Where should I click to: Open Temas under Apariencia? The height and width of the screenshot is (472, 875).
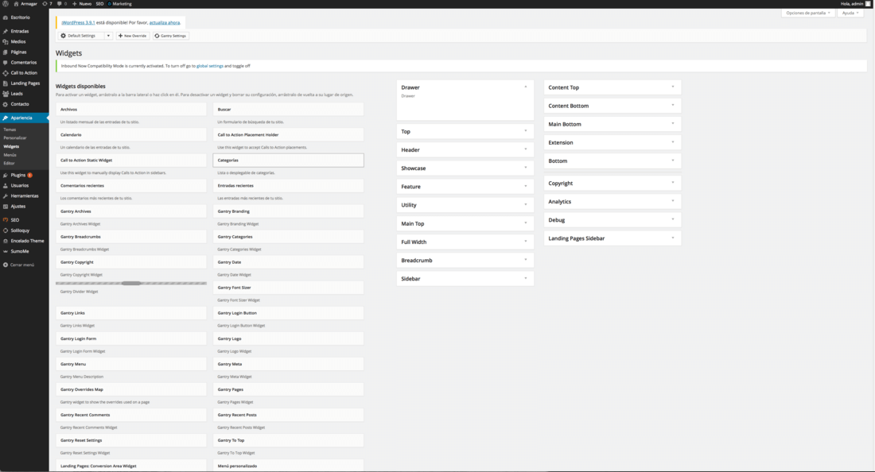click(x=10, y=130)
